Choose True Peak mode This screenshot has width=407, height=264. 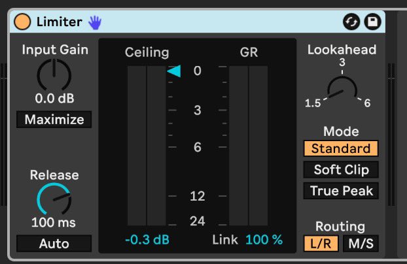(x=341, y=191)
